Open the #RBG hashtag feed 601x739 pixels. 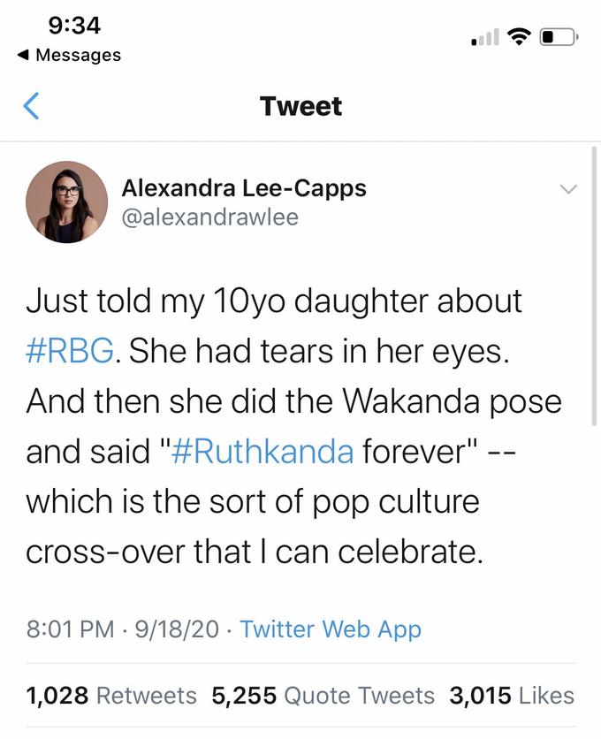coord(68,350)
